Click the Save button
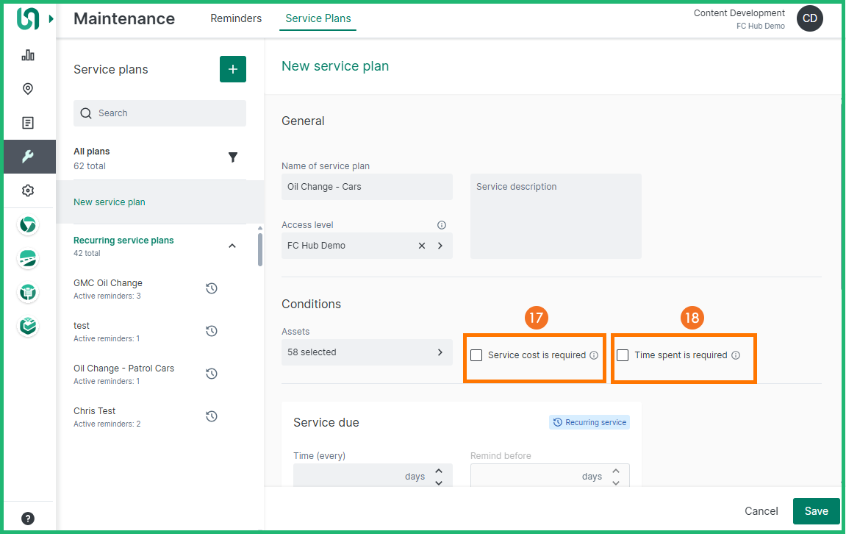This screenshot has height=534, width=846. 816,511
